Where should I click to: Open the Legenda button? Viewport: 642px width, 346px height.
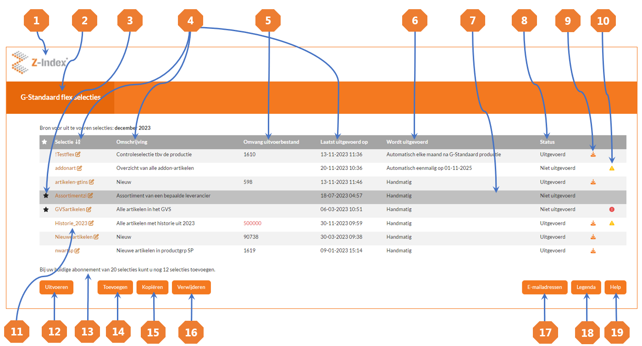point(586,287)
